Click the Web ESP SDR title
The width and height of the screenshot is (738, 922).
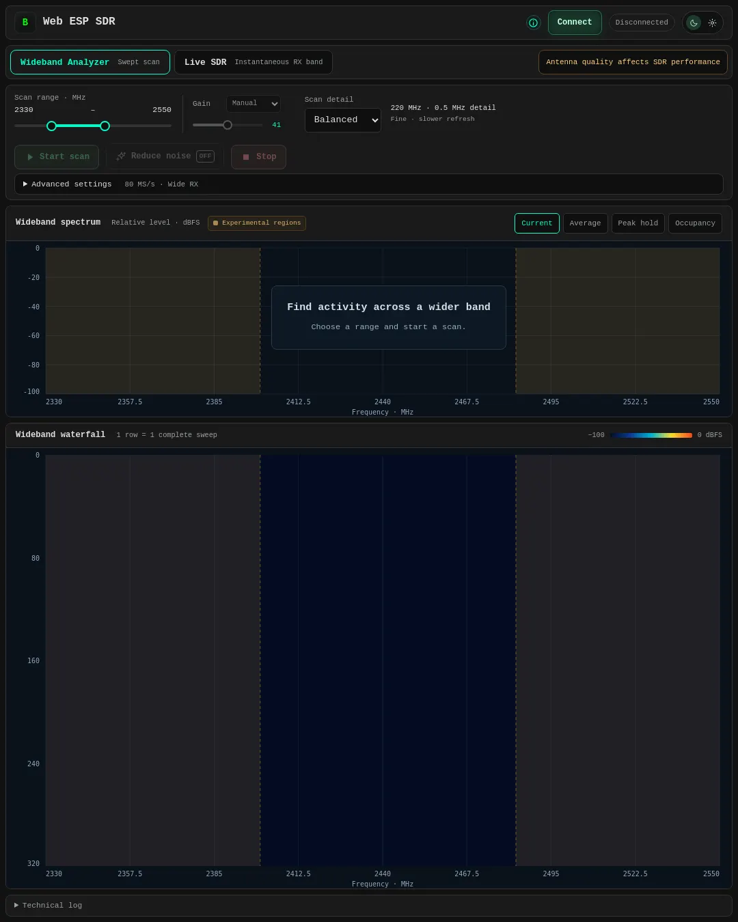[x=79, y=22]
